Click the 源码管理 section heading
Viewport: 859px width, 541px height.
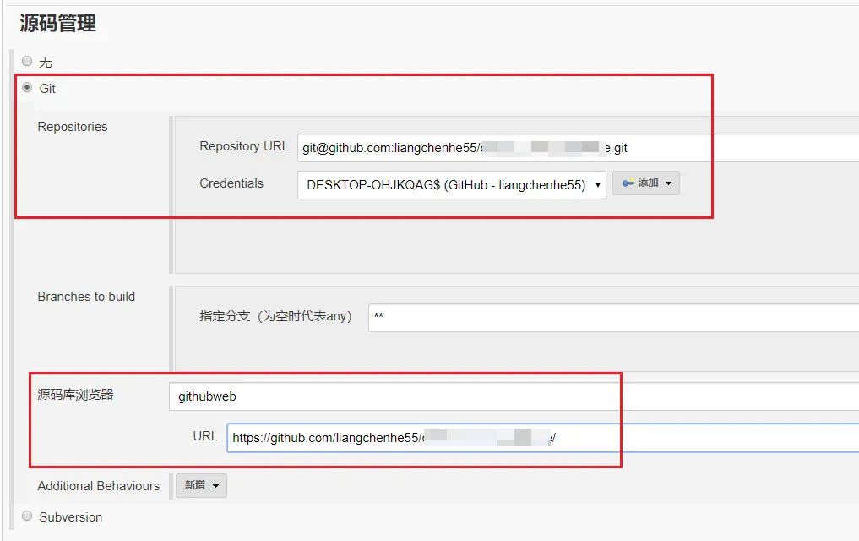pos(57,24)
